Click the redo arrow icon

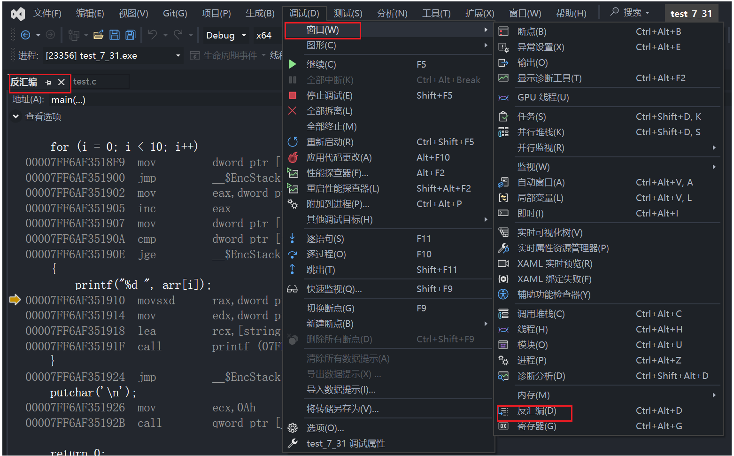178,35
